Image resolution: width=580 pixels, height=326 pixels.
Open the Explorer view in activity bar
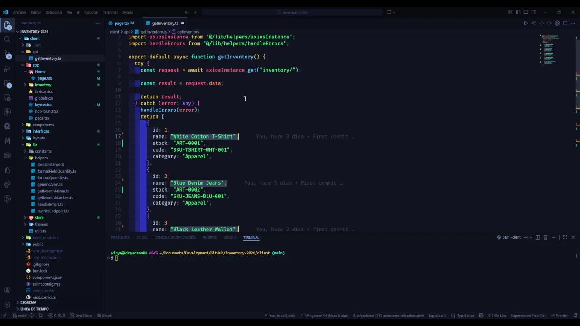[7, 25]
